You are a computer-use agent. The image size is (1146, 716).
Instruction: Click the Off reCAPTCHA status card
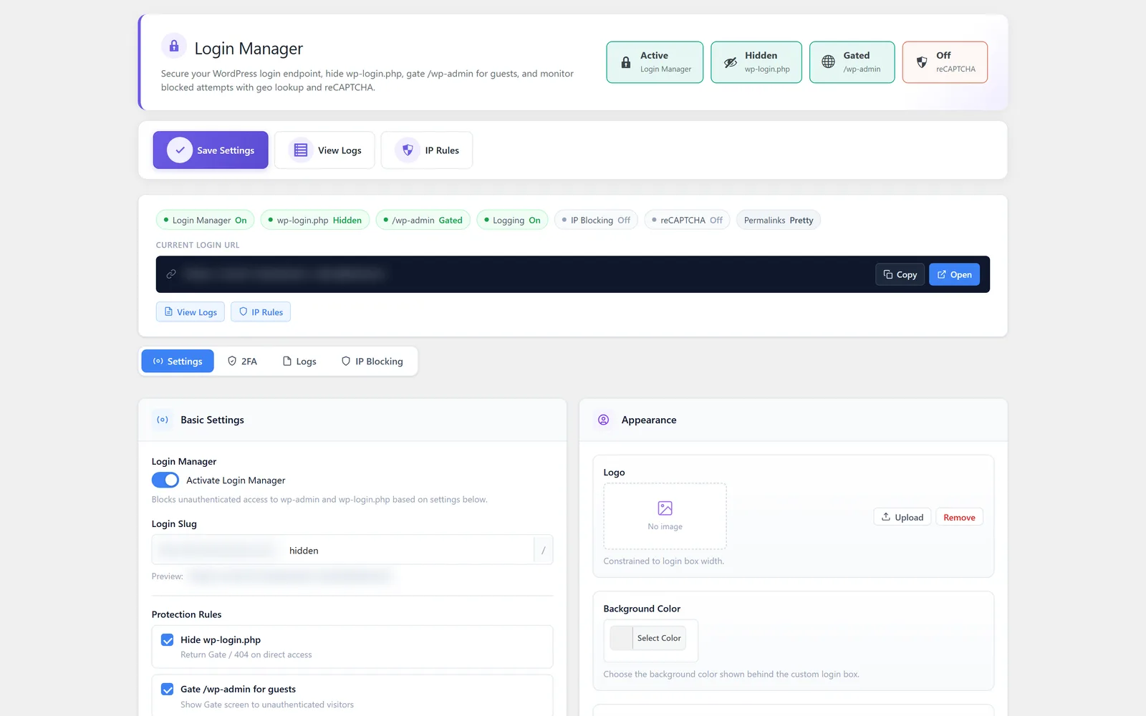[x=945, y=62]
